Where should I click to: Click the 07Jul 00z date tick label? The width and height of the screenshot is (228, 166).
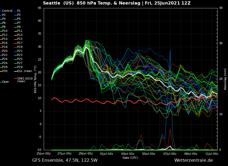point(170,154)
